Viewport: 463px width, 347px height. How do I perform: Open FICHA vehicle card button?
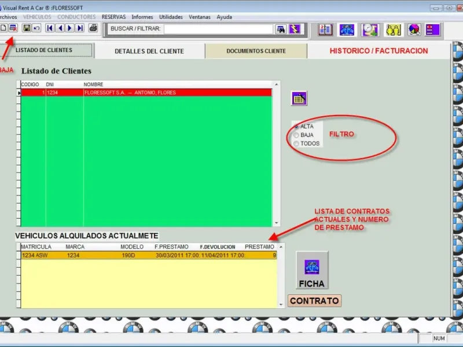[312, 270]
